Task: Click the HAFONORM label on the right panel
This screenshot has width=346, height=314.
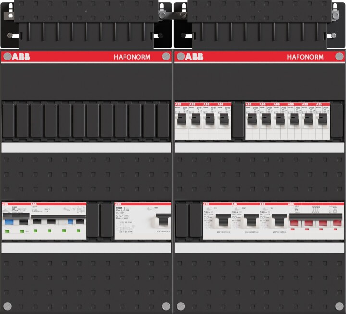Action: [x=306, y=57]
